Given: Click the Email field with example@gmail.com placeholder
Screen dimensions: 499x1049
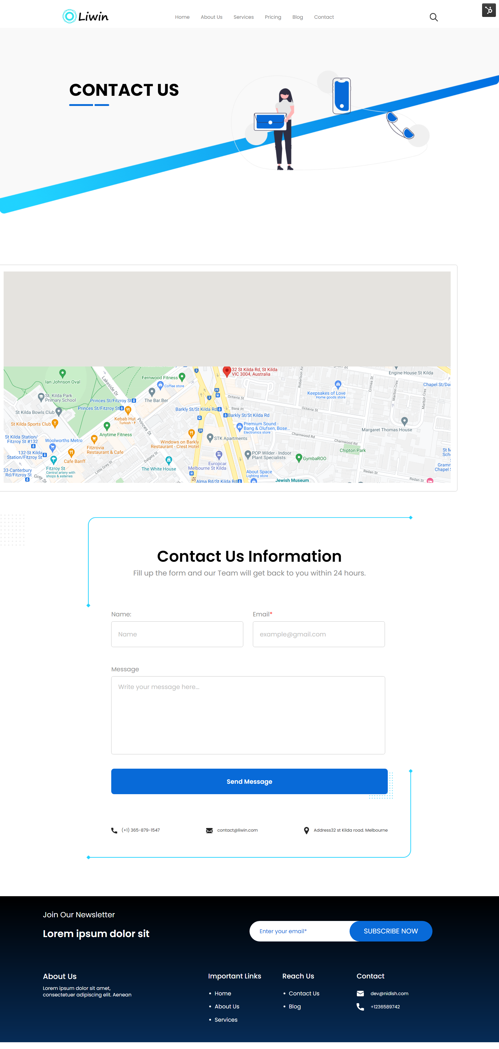Looking at the screenshot, I should [x=318, y=634].
